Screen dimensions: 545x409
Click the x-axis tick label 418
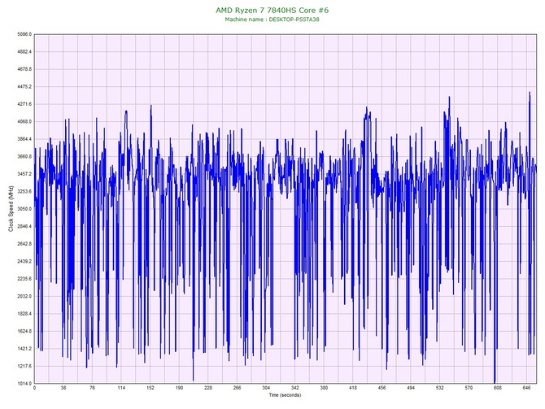click(x=353, y=388)
